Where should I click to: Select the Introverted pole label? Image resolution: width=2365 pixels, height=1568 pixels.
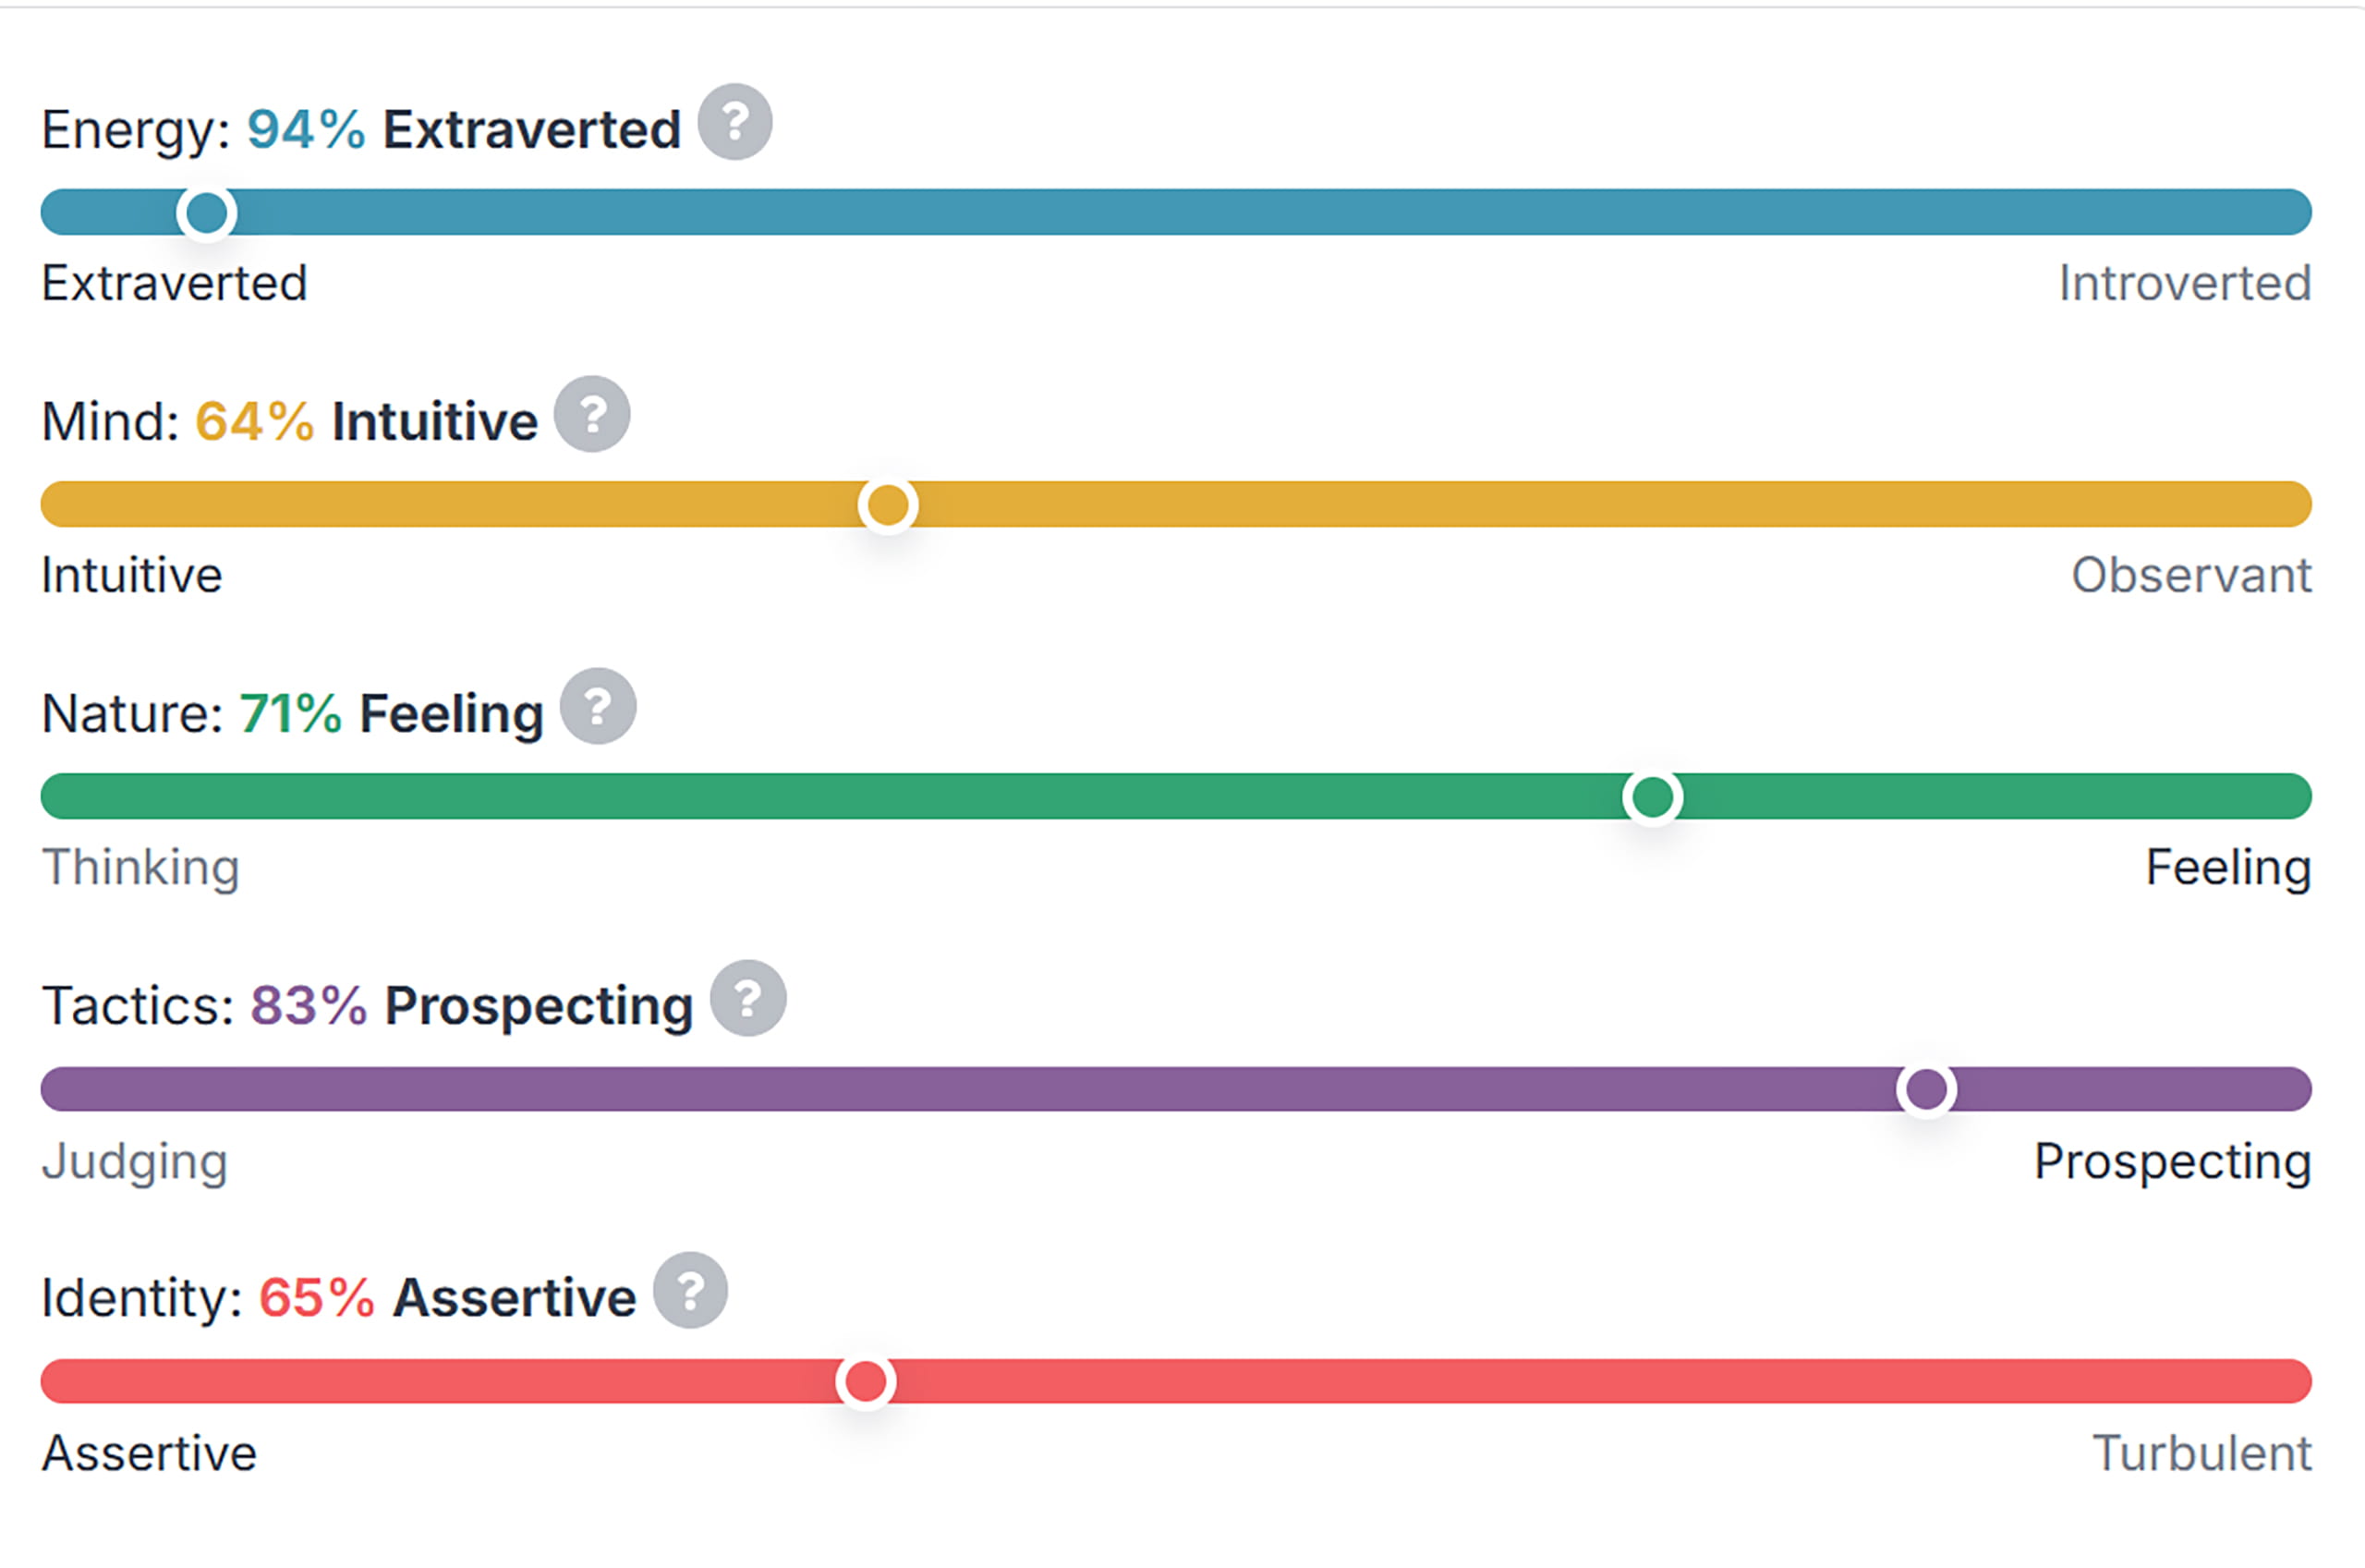click(2185, 283)
